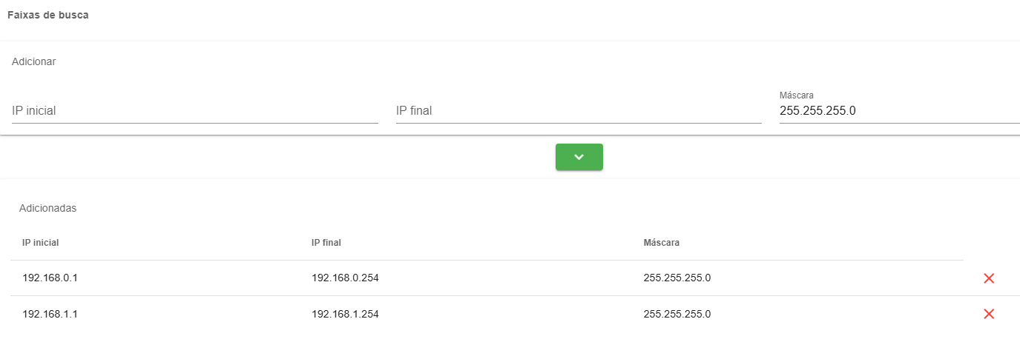Click the mask cell in the 192.168.0.1 row
The image size is (1020, 339).
[677, 278]
